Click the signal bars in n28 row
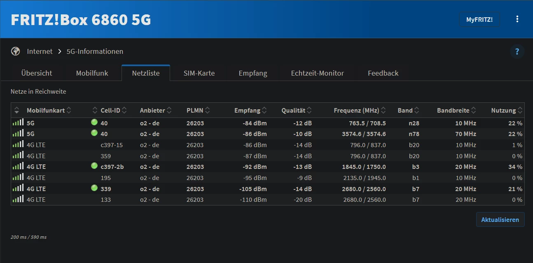The height and width of the screenshot is (263, 533). [x=18, y=122]
